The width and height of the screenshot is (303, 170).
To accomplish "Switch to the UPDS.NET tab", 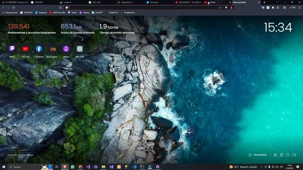I will click(44, 2).
